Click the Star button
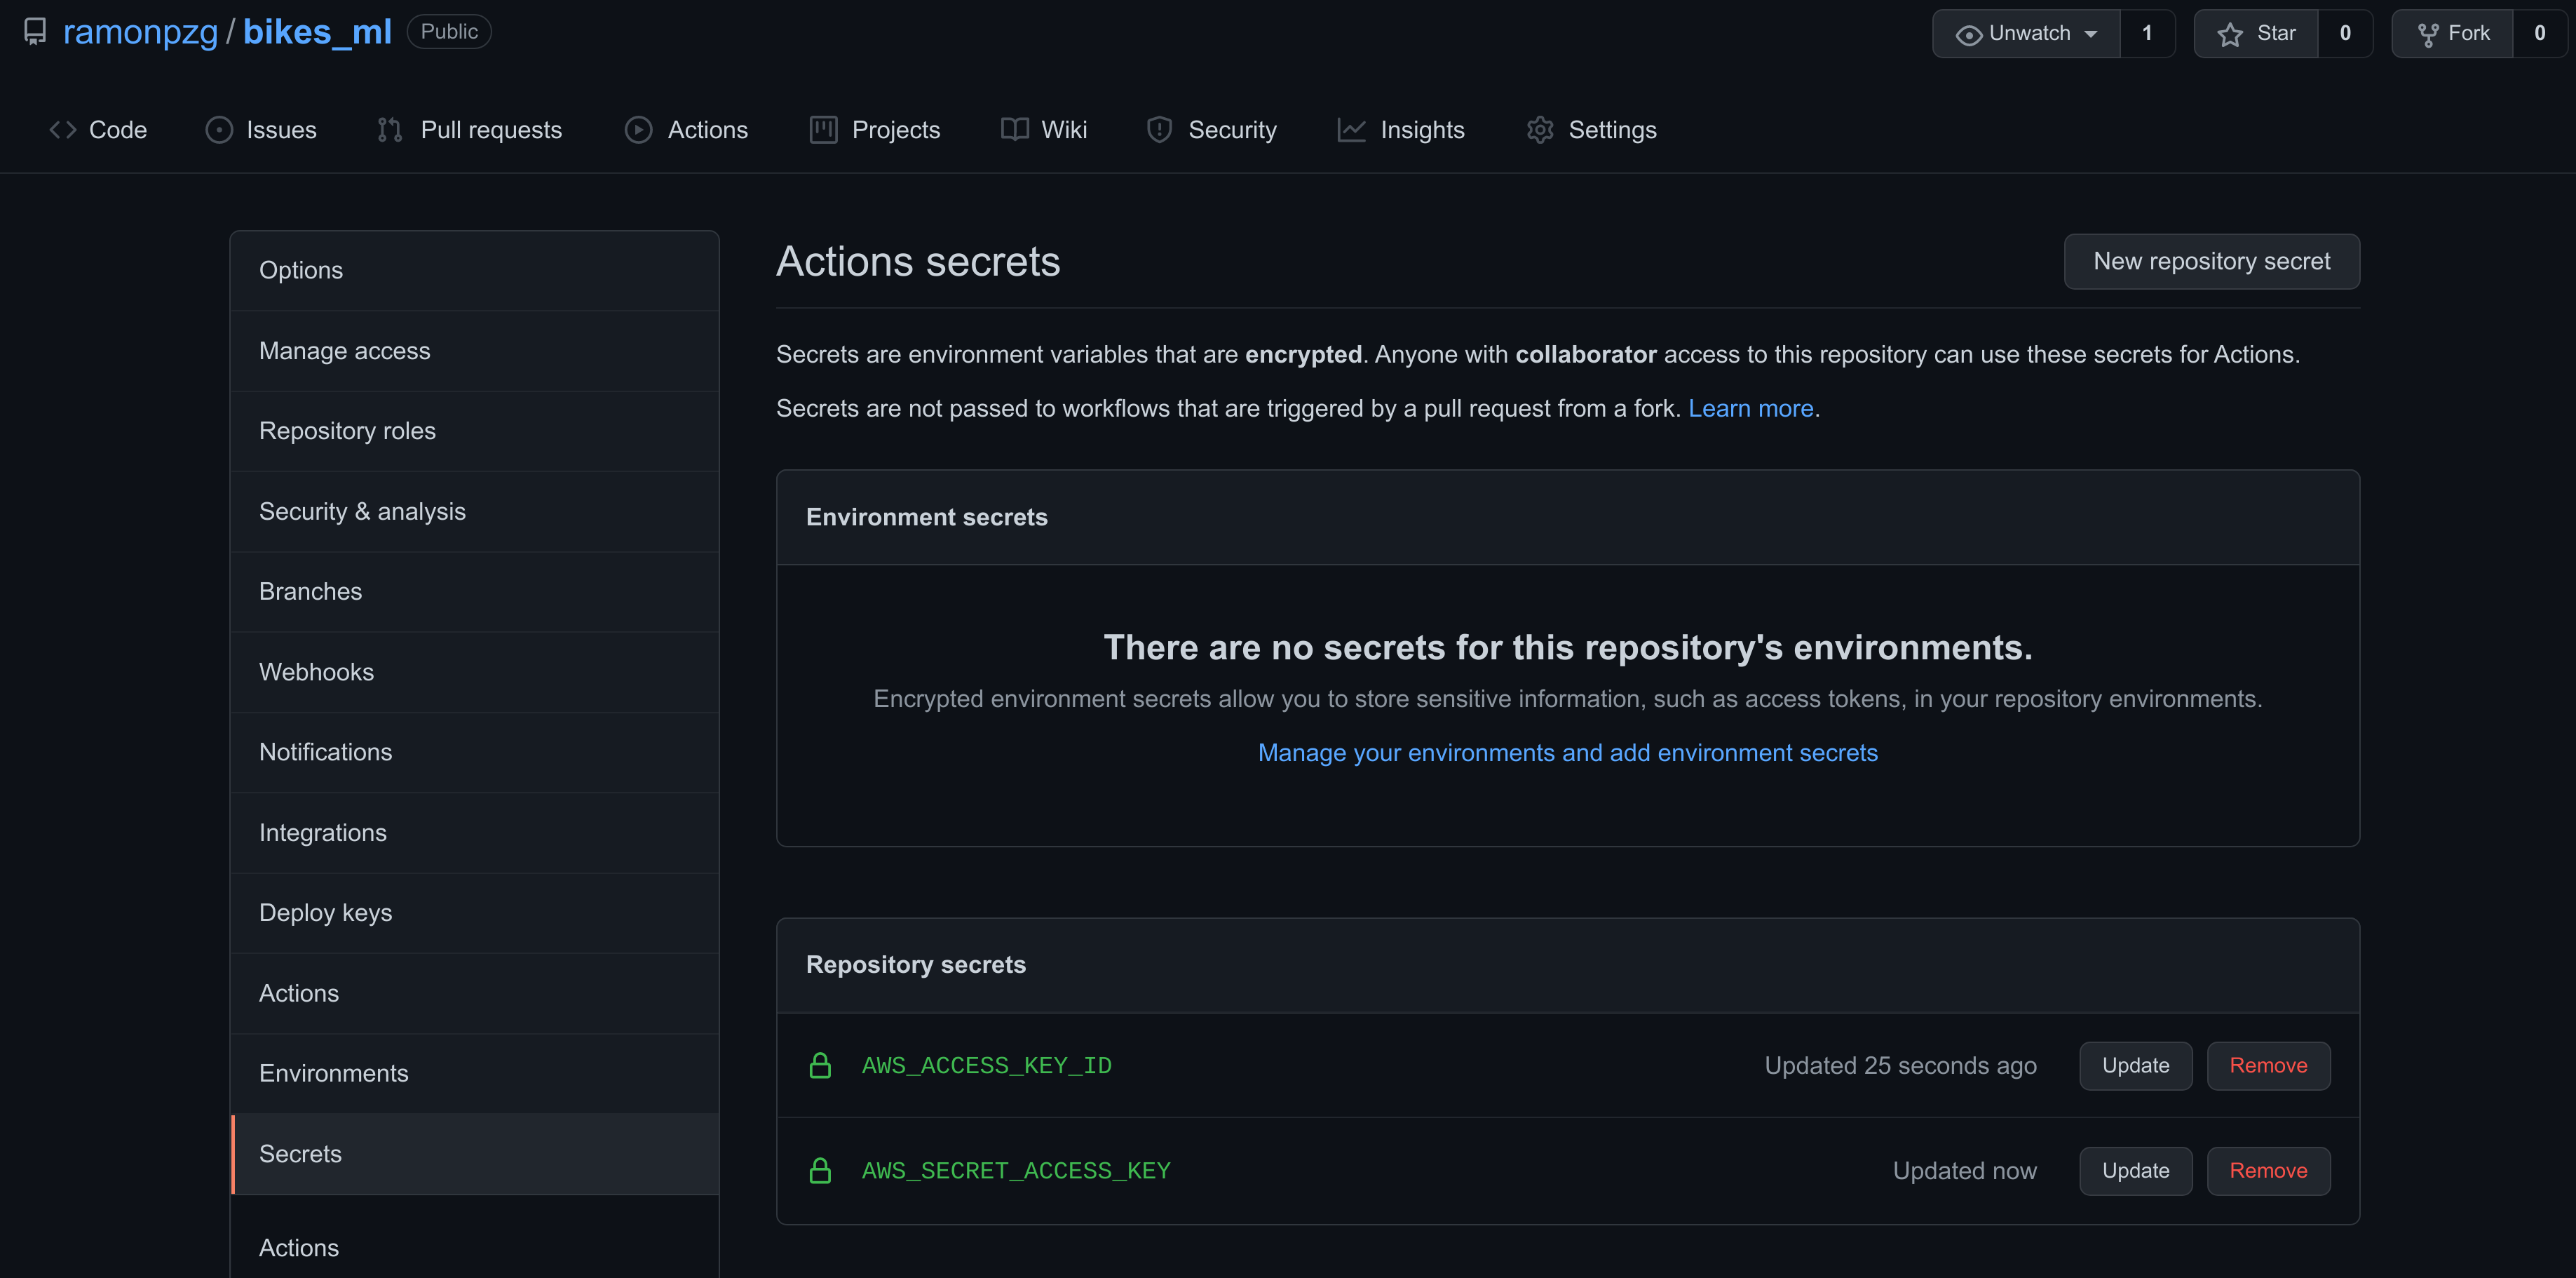The height and width of the screenshot is (1278, 2576). pyautogui.click(x=2256, y=34)
